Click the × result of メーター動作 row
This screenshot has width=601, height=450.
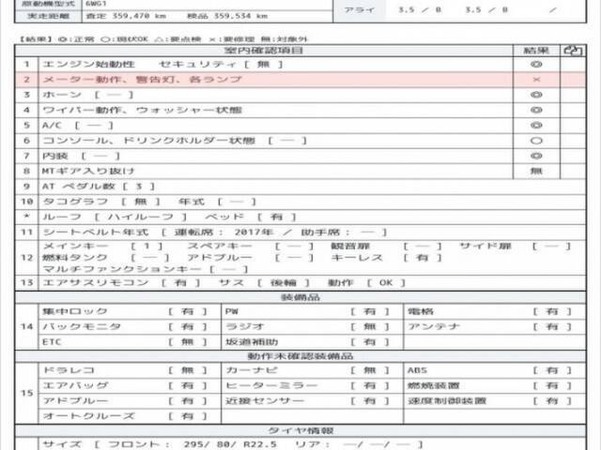click(x=536, y=80)
